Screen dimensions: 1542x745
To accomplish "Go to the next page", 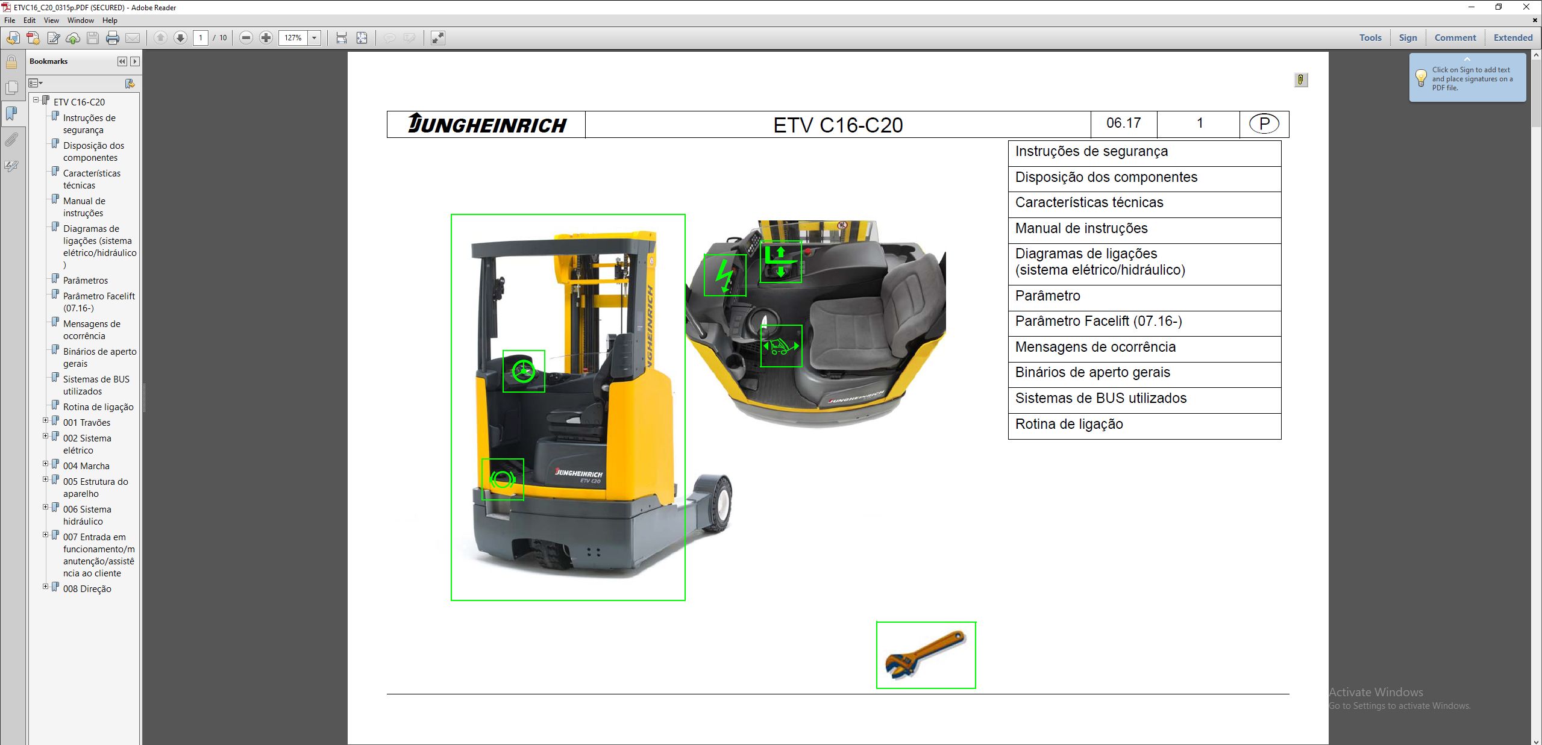I will point(180,37).
